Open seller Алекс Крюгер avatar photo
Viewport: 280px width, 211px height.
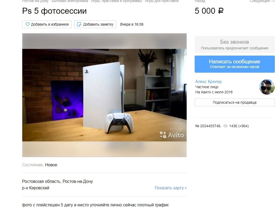[267, 87]
